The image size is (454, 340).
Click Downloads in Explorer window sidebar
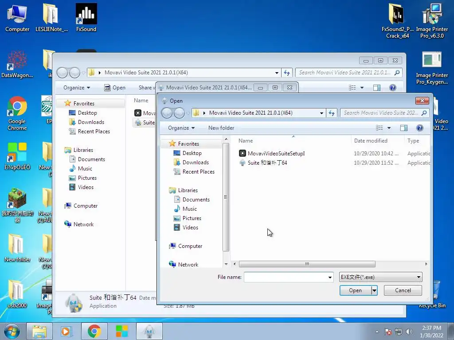86,122
